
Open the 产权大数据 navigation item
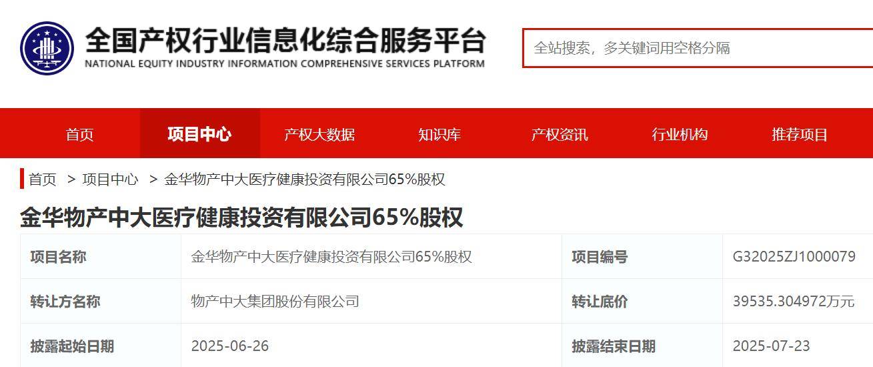pyautogui.click(x=319, y=134)
